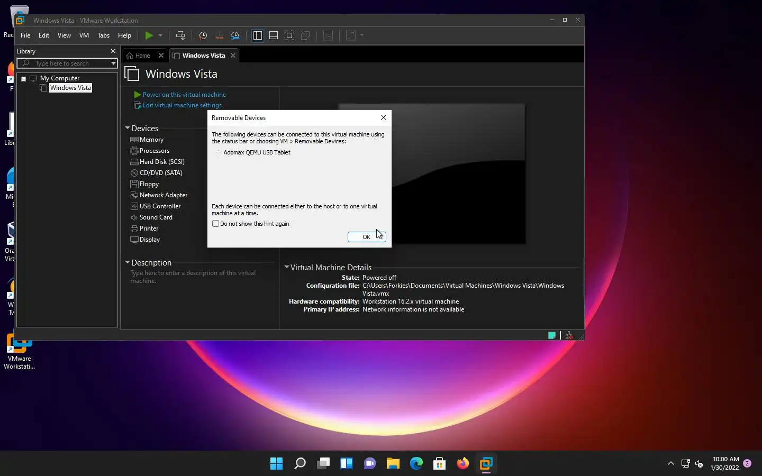762x476 pixels.
Task: Click the VM preview thumbnail
Action: [x=432, y=174]
